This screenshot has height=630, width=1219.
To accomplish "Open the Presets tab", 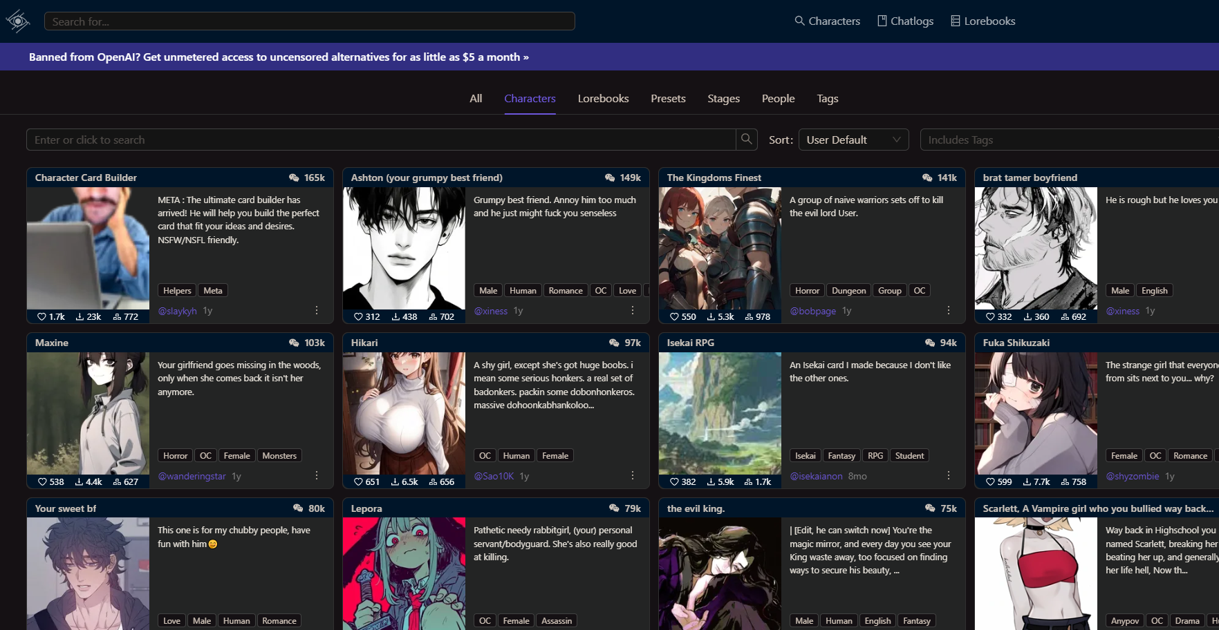I will [668, 99].
